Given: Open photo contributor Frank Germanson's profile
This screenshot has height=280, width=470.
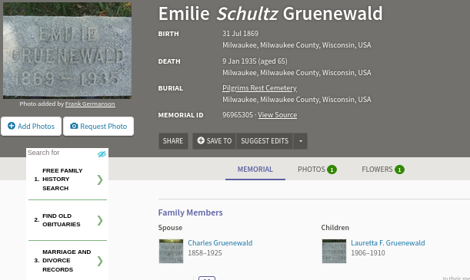Looking at the screenshot, I should pos(90,104).
